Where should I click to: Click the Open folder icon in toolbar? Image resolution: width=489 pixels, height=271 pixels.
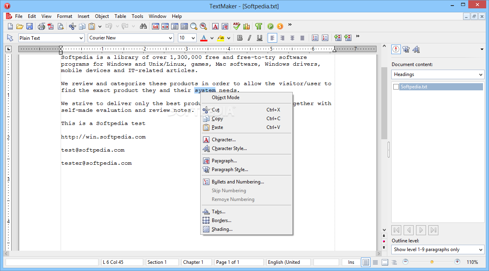tap(20, 26)
